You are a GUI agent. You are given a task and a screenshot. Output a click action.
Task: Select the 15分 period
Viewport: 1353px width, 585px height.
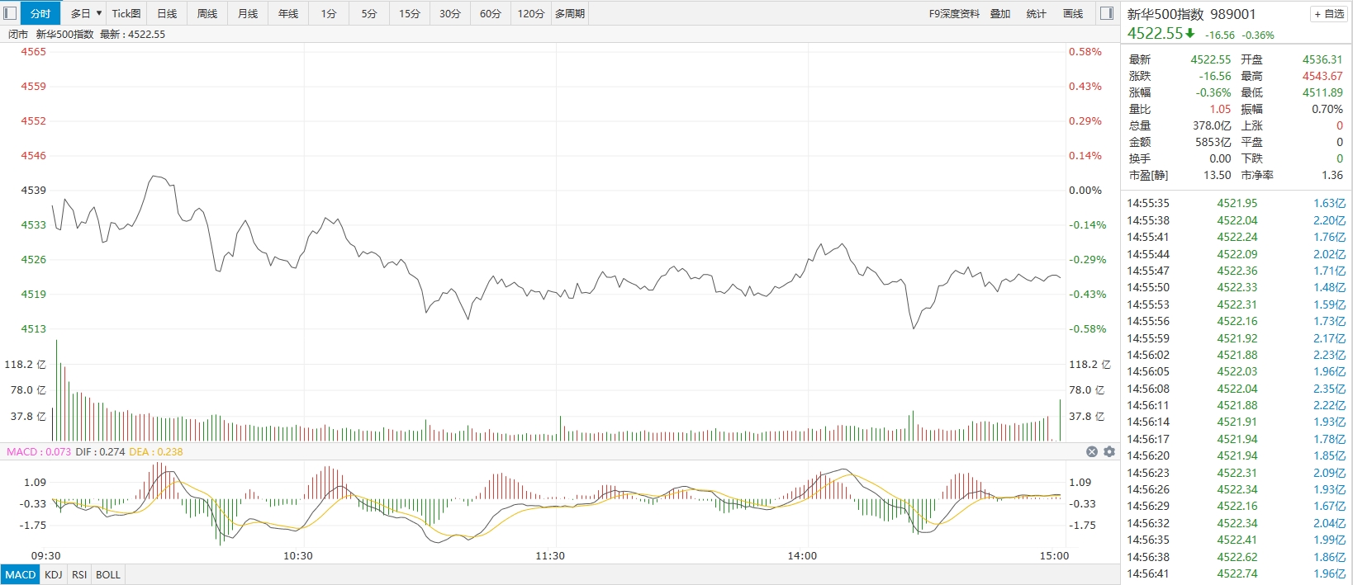[410, 13]
